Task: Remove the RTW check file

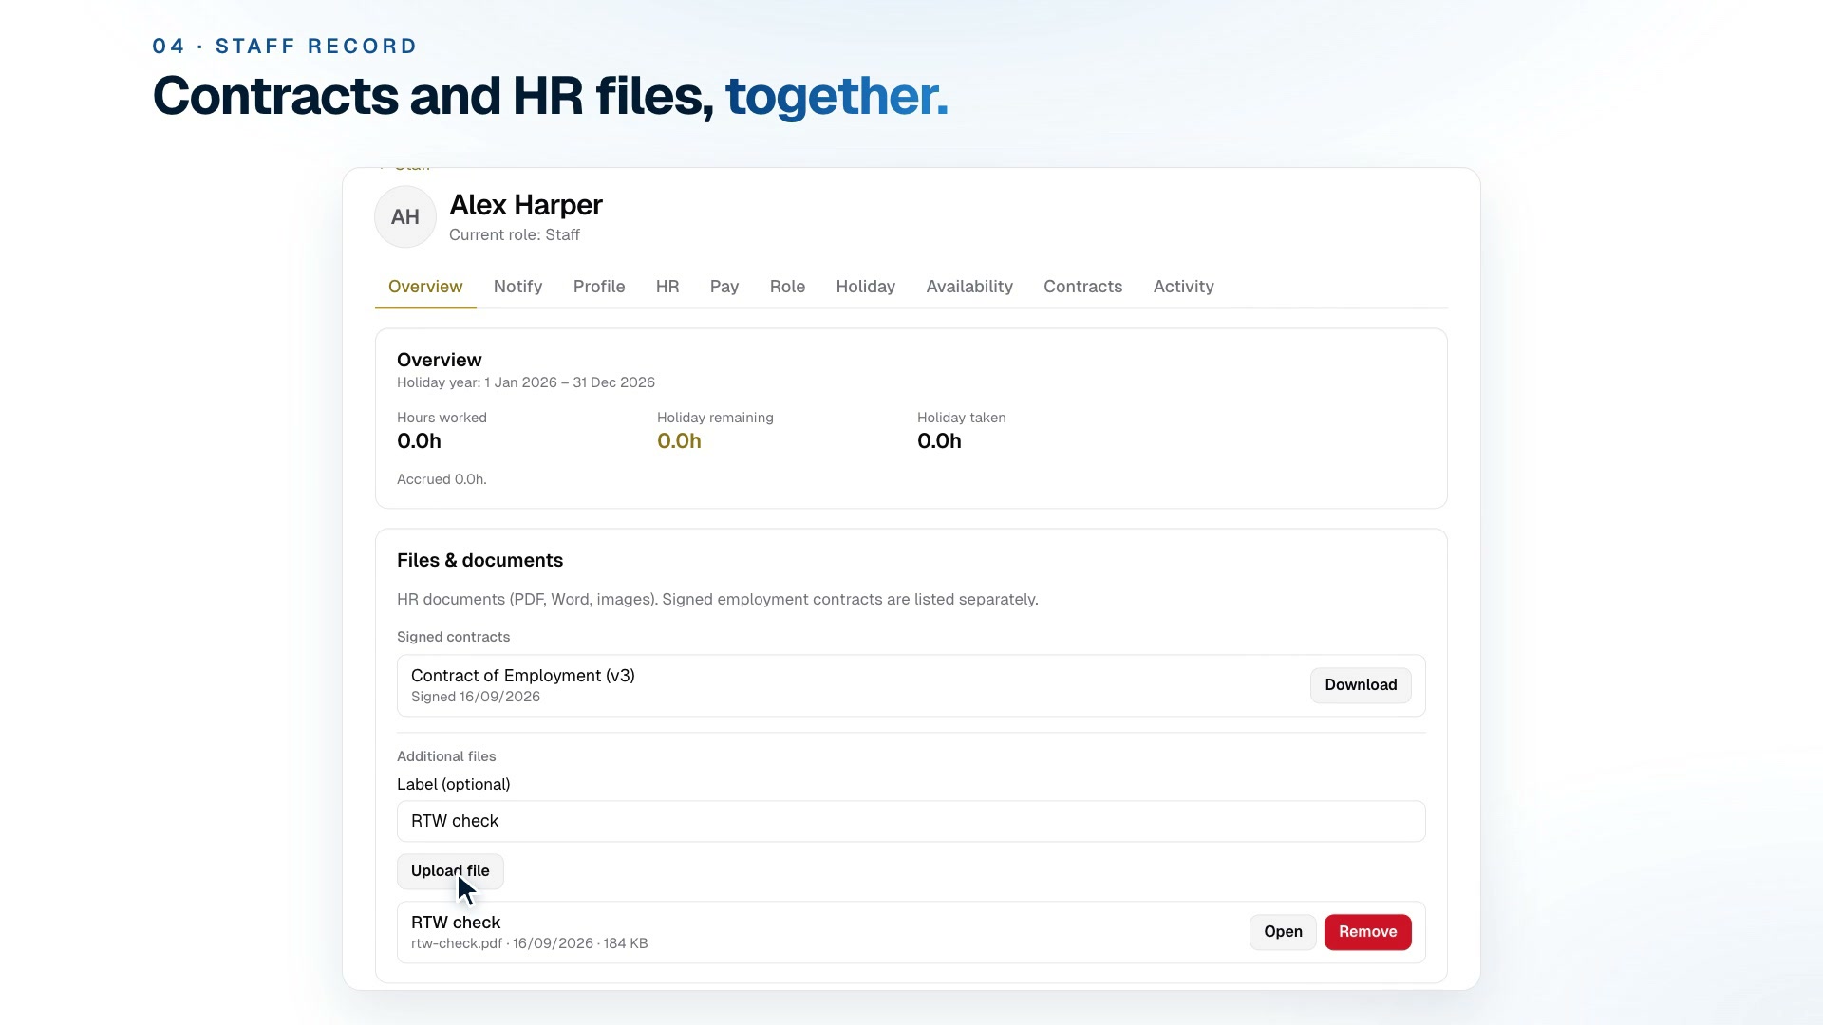Action: [1367, 932]
